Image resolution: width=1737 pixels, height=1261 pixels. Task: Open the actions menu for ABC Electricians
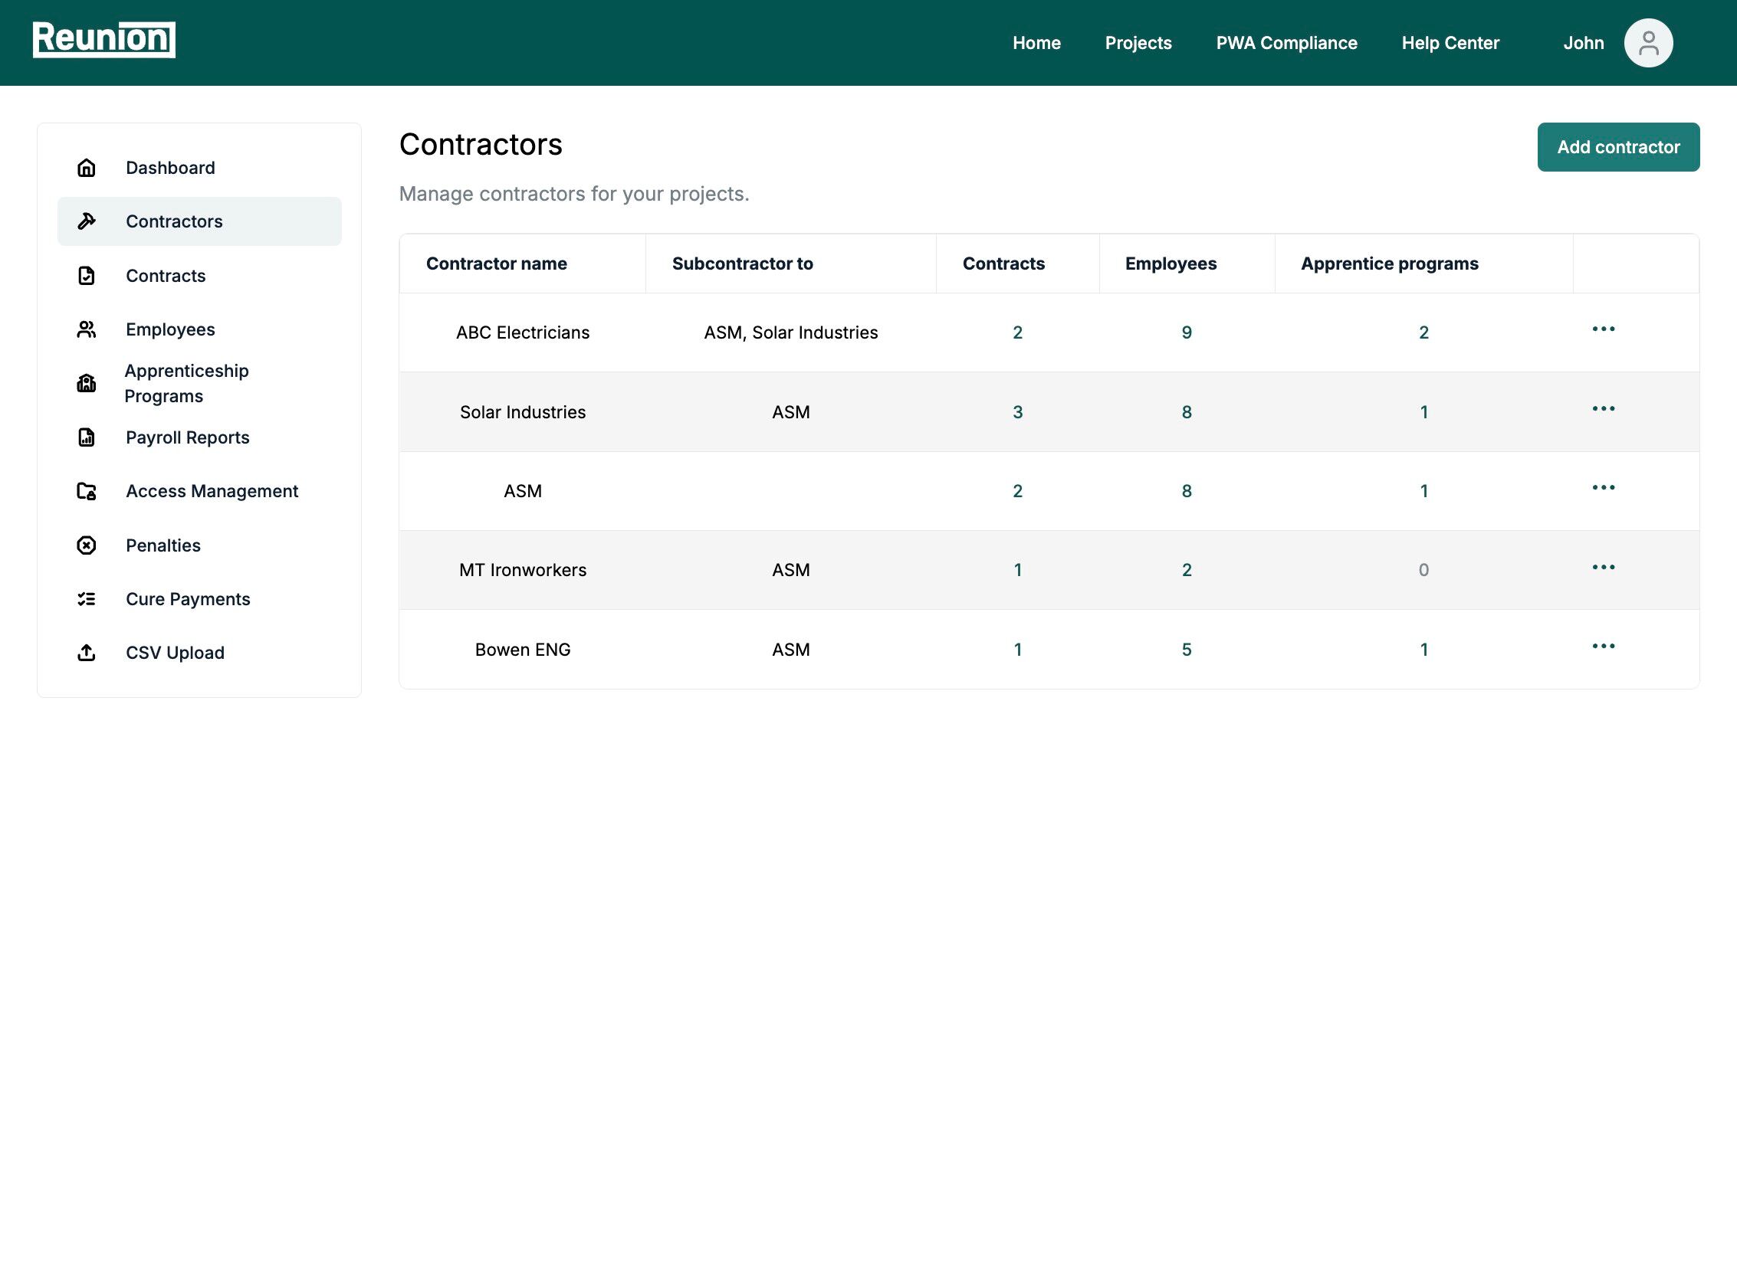coord(1604,329)
